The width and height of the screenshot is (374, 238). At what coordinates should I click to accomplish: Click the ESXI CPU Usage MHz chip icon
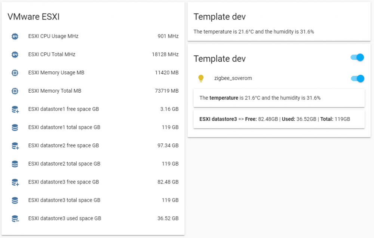15,36
